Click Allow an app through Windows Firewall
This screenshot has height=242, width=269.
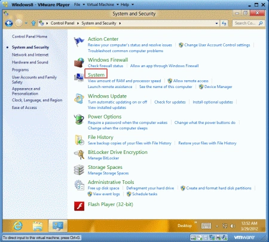(x=164, y=66)
